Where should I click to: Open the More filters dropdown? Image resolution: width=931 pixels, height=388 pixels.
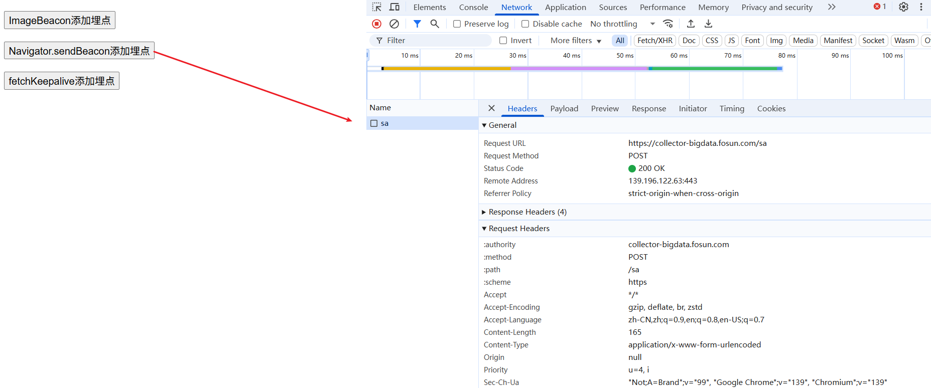coord(576,41)
